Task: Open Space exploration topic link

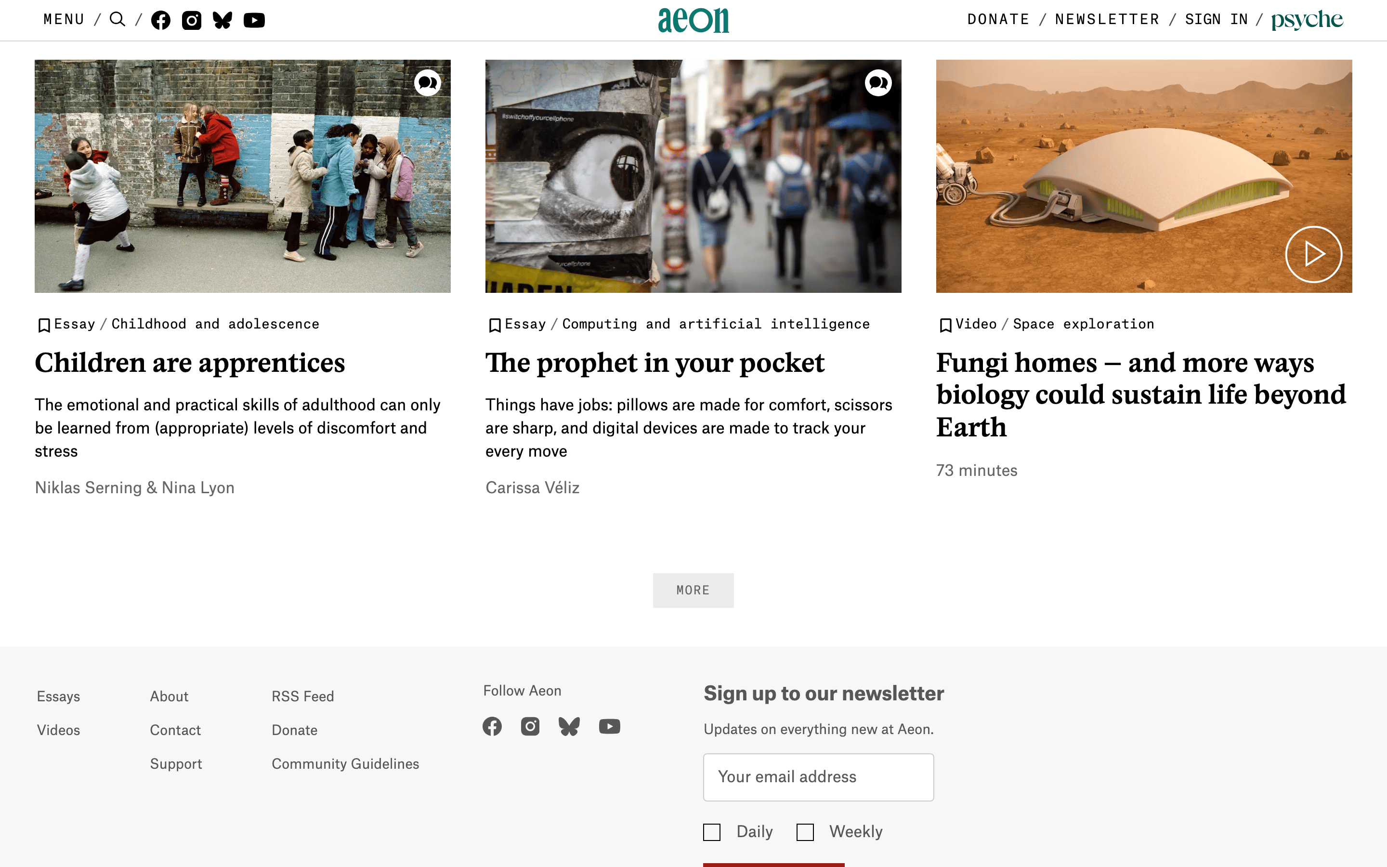Action: tap(1083, 324)
